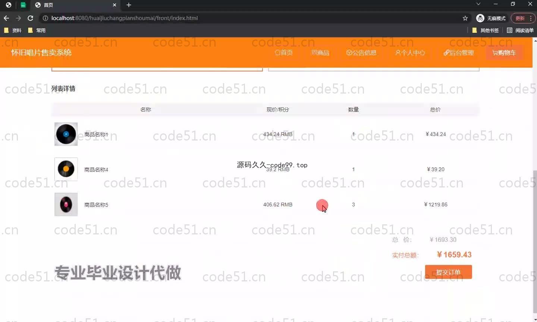
Task: Click payable amount ¥1659.43
Action: (454, 255)
